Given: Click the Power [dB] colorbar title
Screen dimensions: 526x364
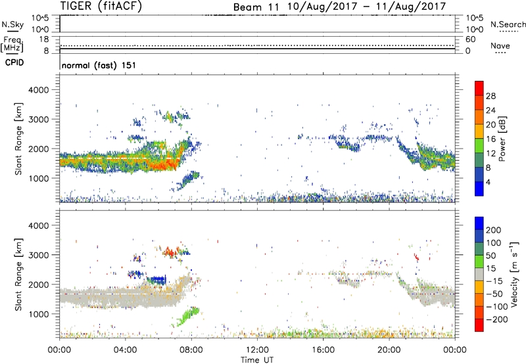Looking at the screenshot, I should (x=502, y=139).
